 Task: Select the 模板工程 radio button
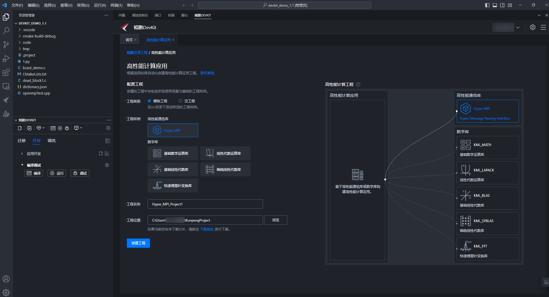[x=149, y=101]
